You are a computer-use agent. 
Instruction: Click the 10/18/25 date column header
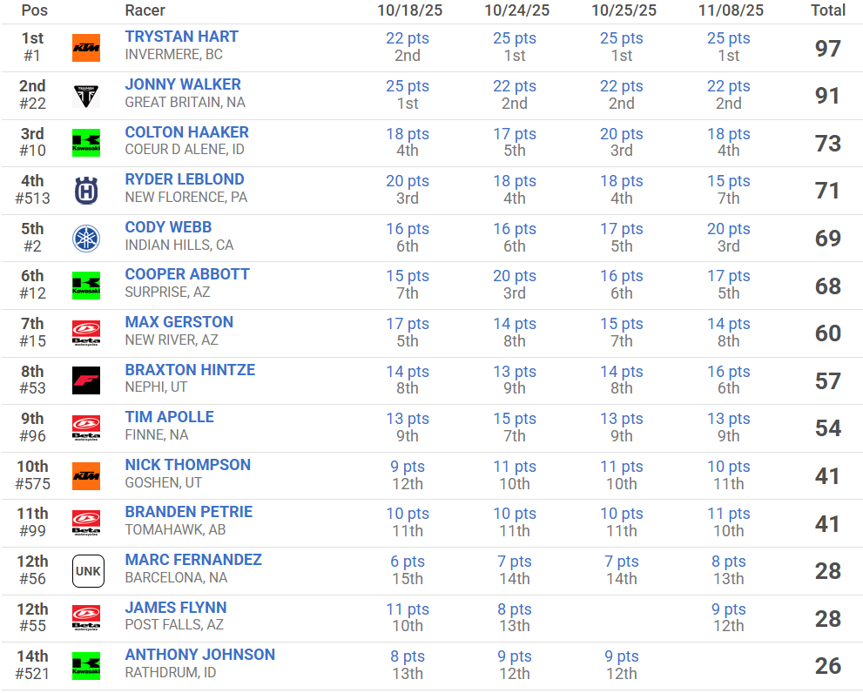408,10
